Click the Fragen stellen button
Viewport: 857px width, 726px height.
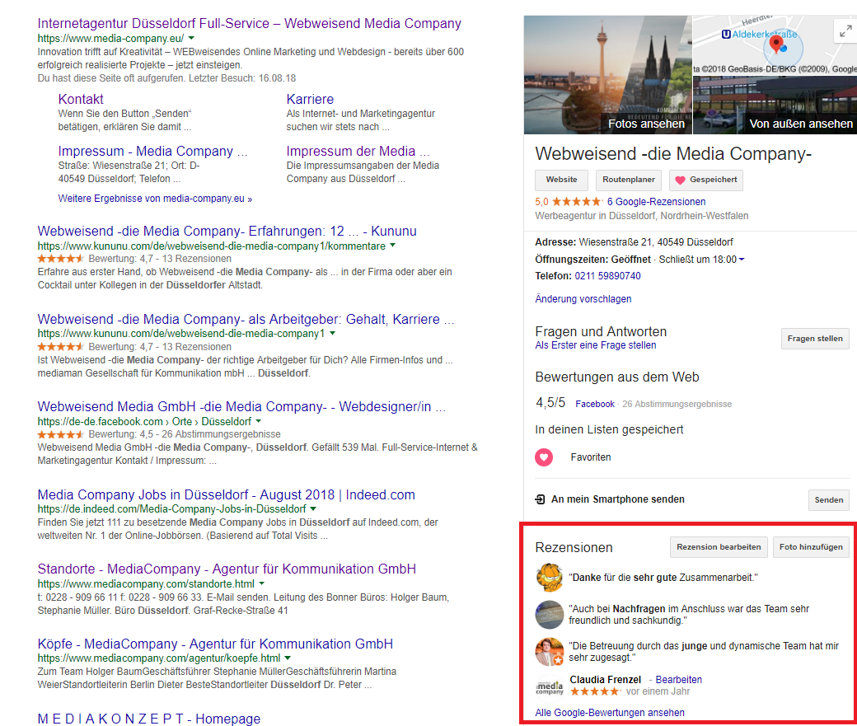(815, 339)
